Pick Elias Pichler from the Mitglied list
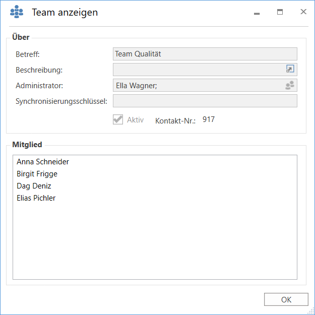315x315 pixels. (36, 198)
